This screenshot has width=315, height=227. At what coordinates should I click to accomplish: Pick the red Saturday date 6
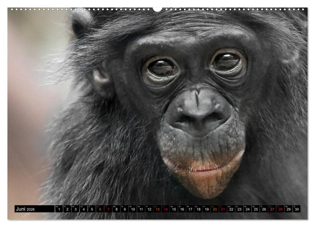100,209
